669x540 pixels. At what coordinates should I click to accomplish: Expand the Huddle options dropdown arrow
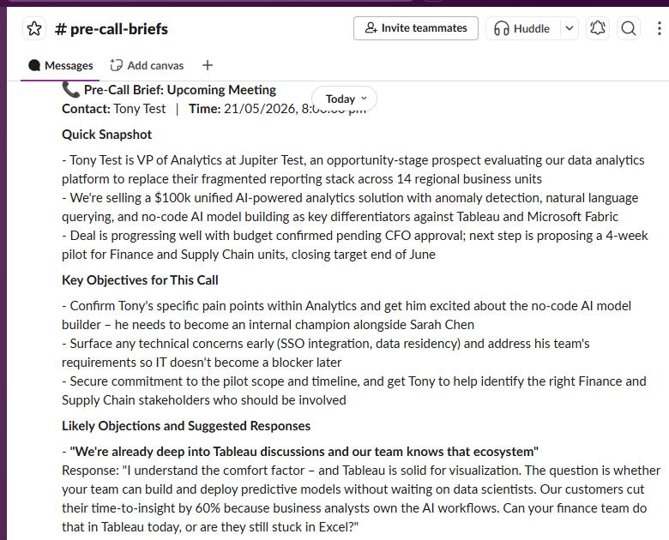pyautogui.click(x=570, y=28)
